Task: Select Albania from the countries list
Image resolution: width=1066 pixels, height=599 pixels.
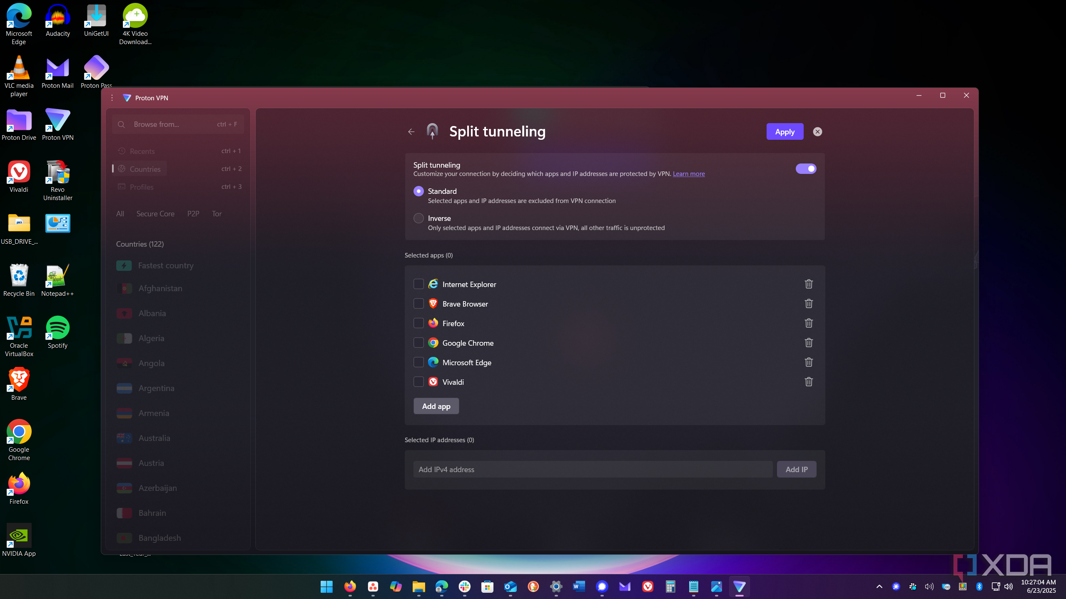Action: tap(178, 313)
